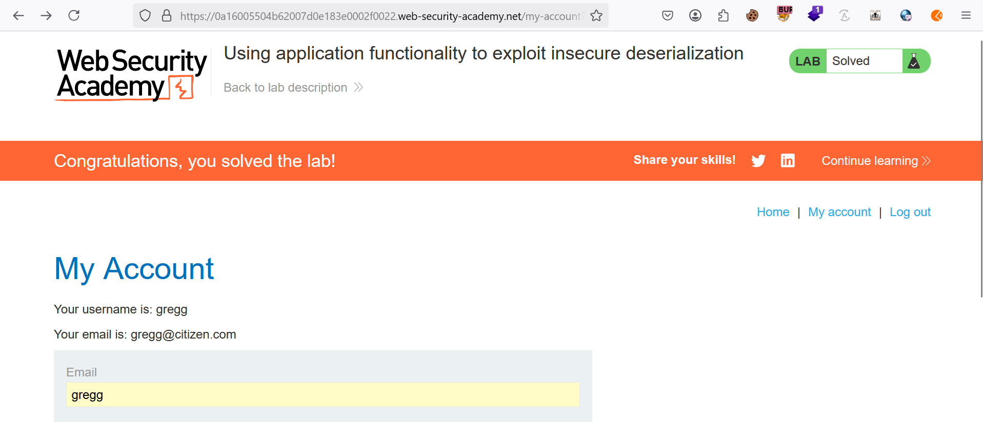Click the Save to Pocket icon

[667, 15]
